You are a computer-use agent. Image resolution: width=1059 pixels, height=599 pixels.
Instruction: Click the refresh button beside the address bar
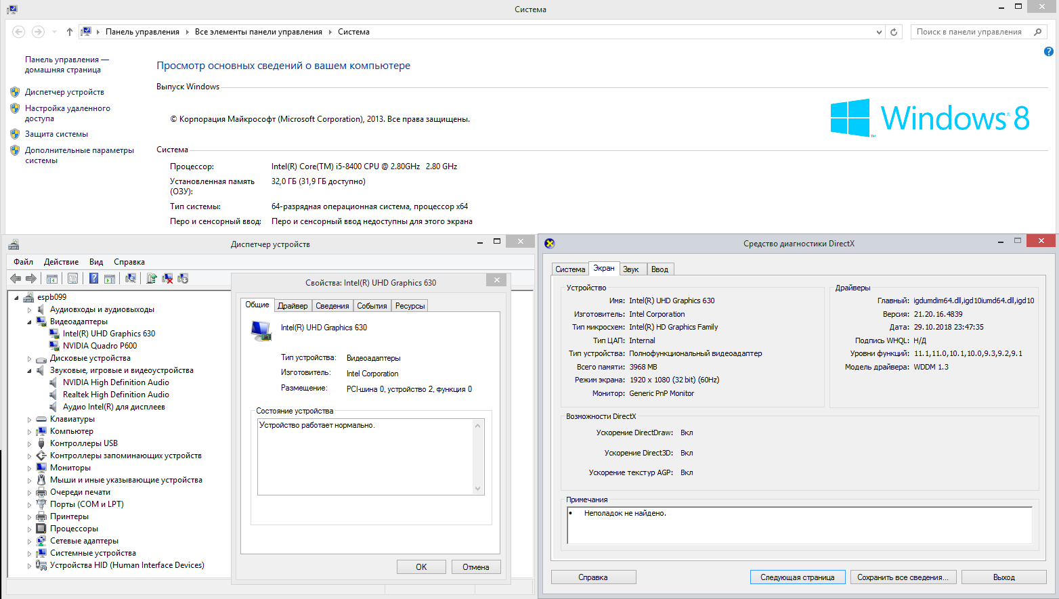(894, 32)
